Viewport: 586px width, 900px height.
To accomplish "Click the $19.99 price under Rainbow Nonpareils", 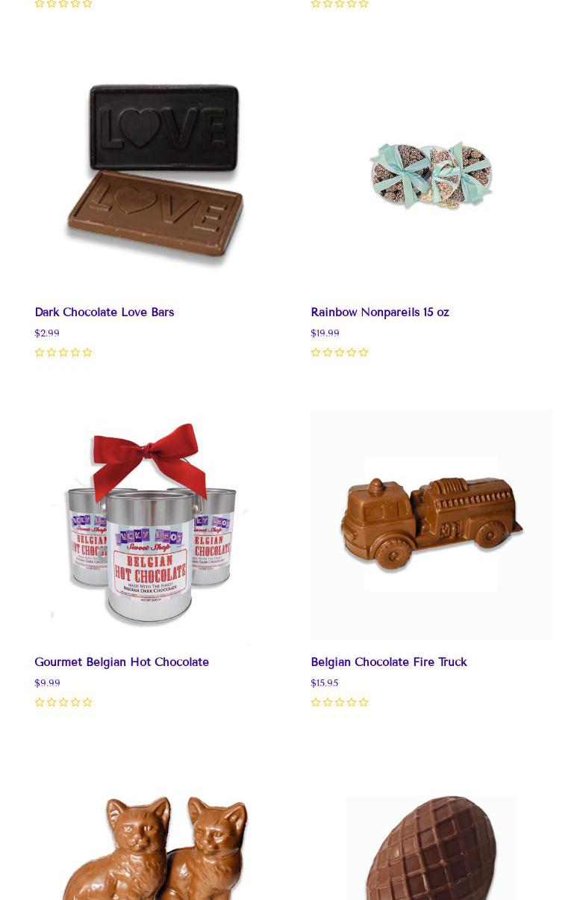I will (325, 333).
